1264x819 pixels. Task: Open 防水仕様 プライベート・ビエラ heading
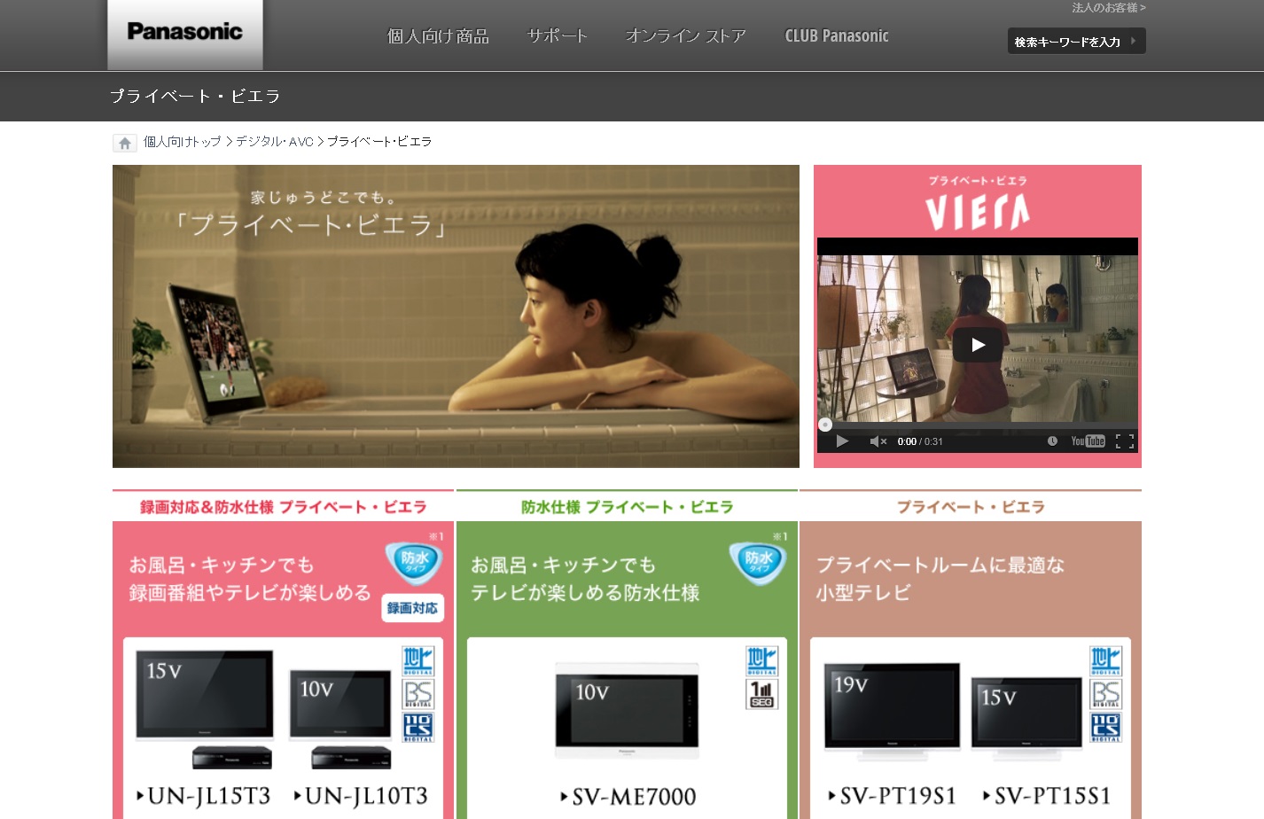[628, 507]
